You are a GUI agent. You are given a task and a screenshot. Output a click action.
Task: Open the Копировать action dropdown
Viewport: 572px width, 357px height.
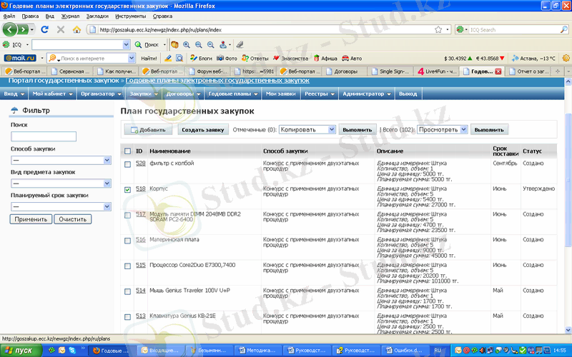307,130
